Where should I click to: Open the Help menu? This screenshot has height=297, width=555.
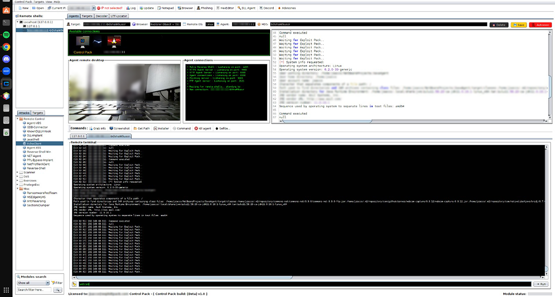pyautogui.click(x=56, y=2)
